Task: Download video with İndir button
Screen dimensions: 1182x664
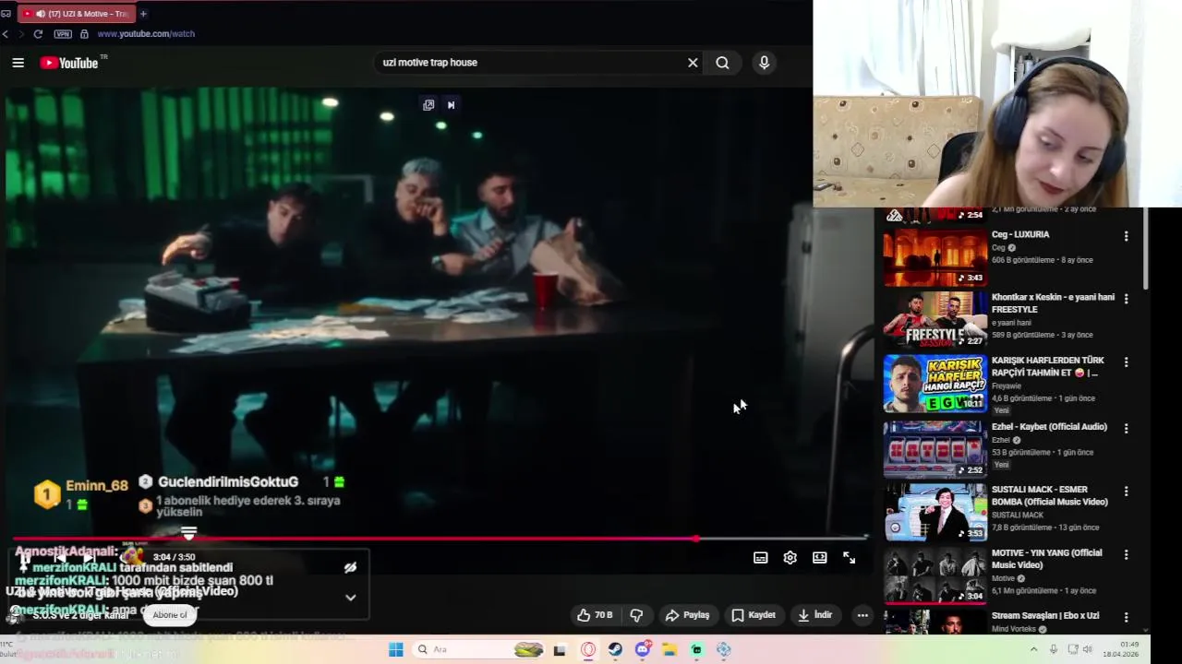Action: 815,615
